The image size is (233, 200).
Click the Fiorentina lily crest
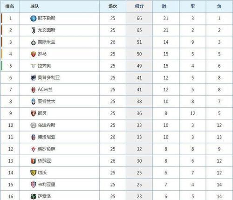[x=33, y=149]
